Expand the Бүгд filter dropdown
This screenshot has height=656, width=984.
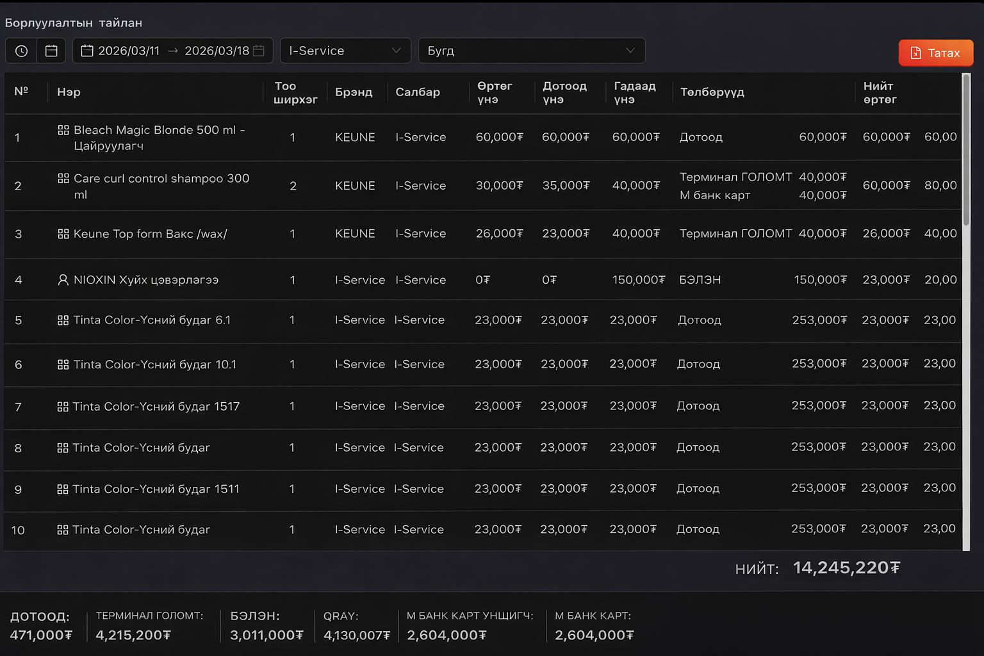pyautogui.click(x=531, y=51)
